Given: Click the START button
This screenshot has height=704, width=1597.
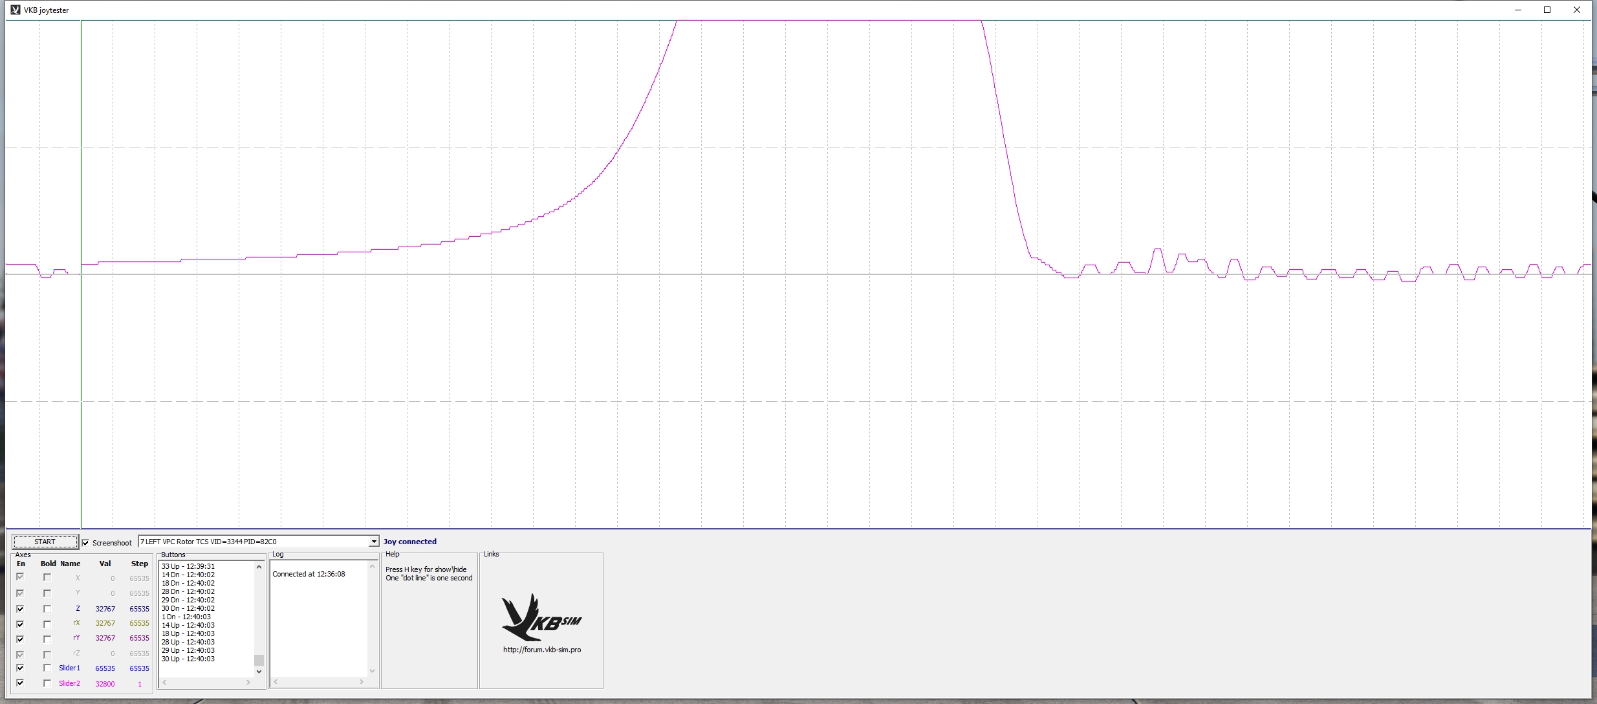Looking at the screenshot, I should (x=45, y=542).
